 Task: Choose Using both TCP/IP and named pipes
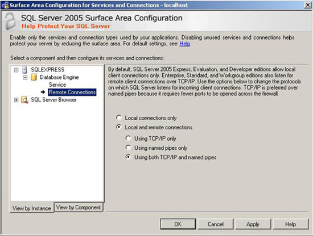tap(128, 157)
